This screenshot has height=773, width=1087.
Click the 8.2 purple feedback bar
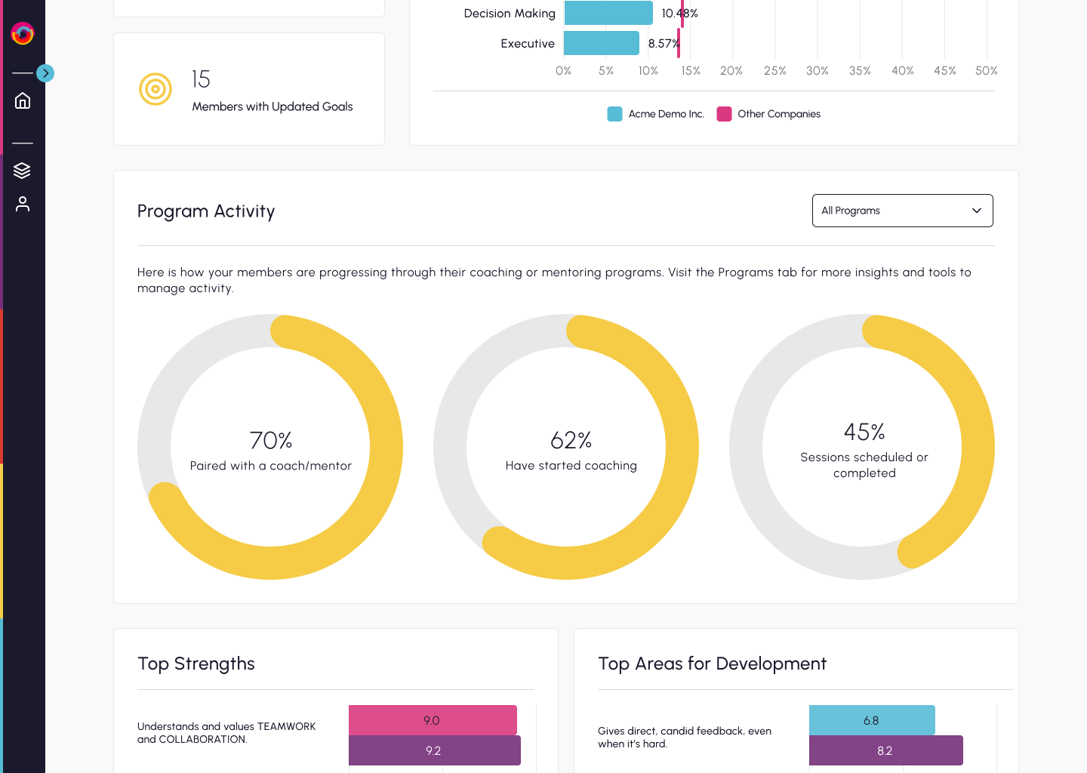886,750
